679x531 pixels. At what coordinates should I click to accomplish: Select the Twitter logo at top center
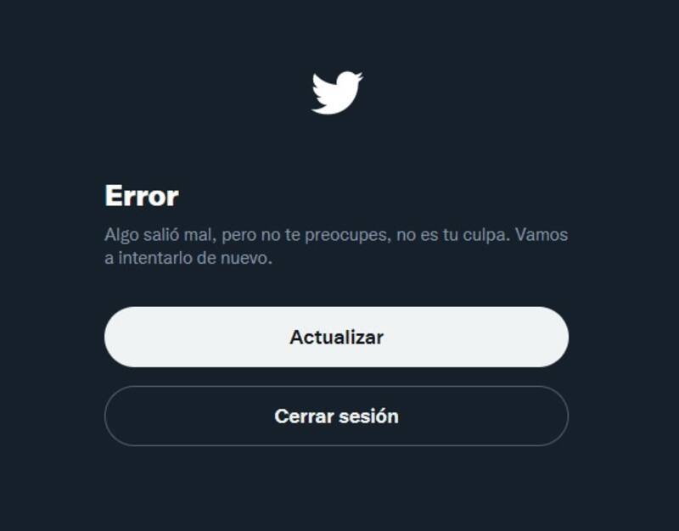pyautogui.click(x=337, y=92)
